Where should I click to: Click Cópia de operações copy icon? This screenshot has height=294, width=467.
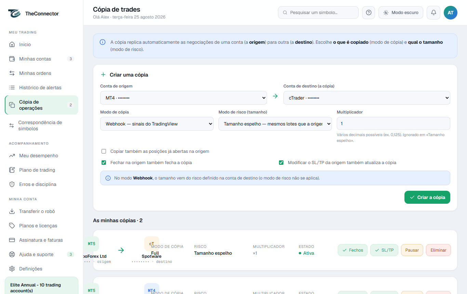pyautogui.click(x=12, y=105)
